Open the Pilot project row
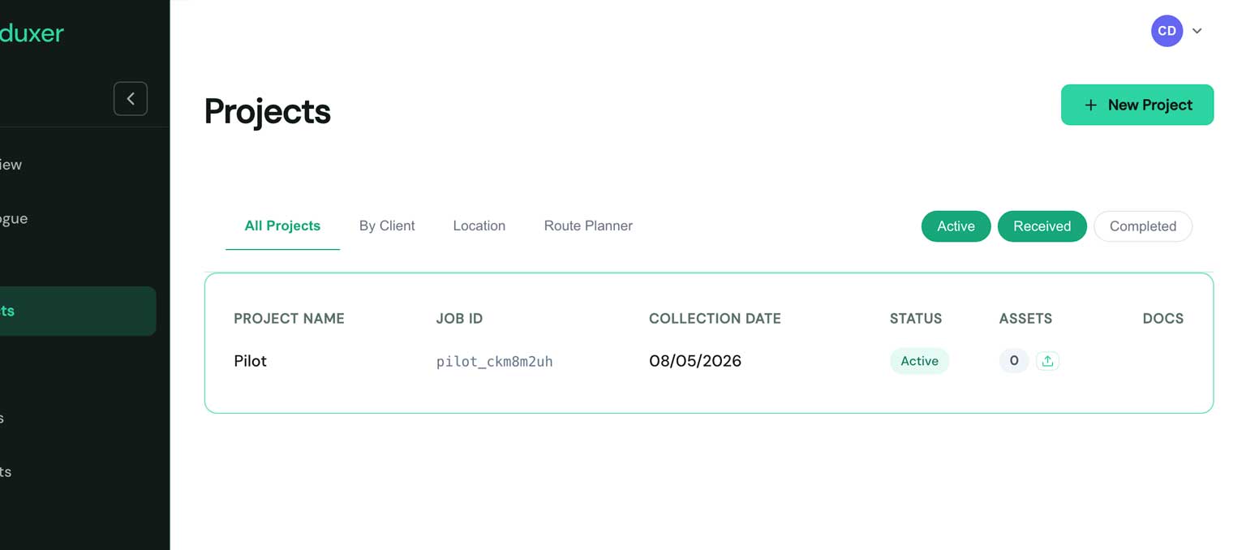Image resolution: width=1246 pixels, height=550 pixels. coord(708,361)
